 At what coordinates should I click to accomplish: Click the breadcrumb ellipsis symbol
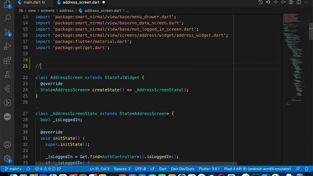coord(127,11)
